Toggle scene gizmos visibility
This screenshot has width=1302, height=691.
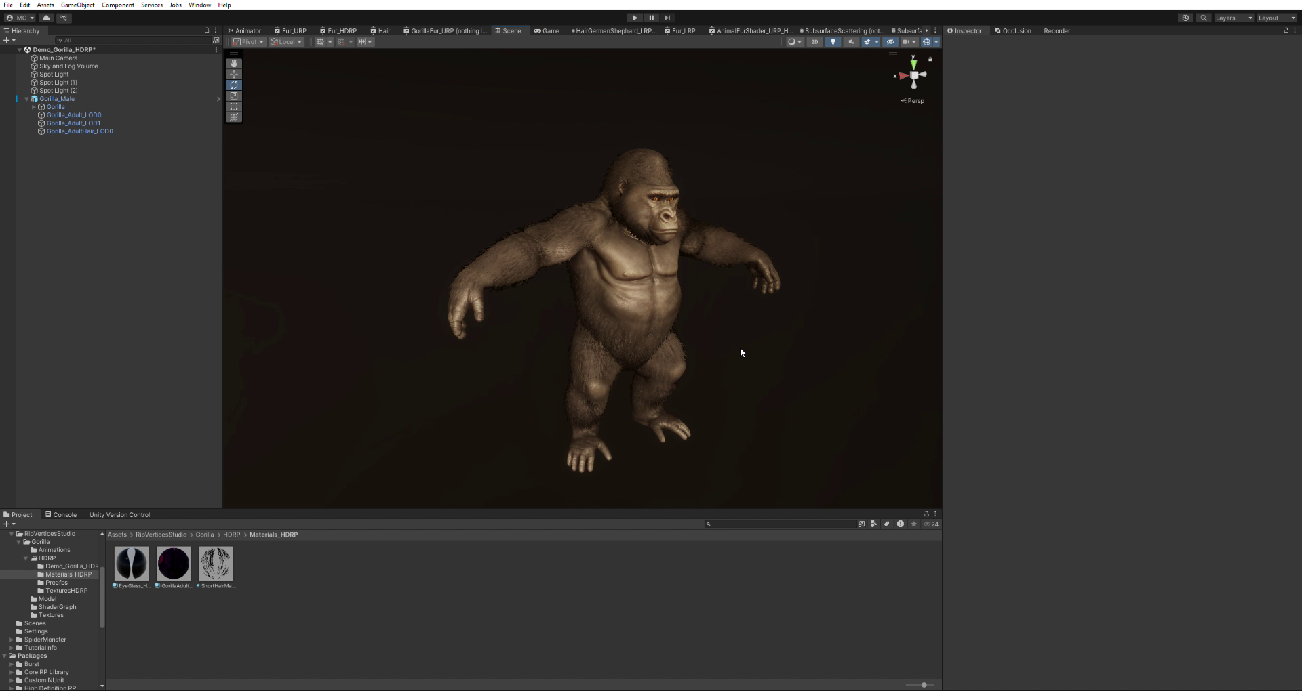(926, 42)
